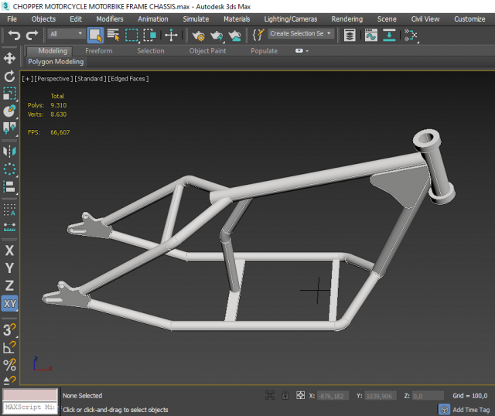The width and height of the screenshot is (495, 416).
Task: Open Edit Named Selection Sets icon
Action: (x=258, y=35)
